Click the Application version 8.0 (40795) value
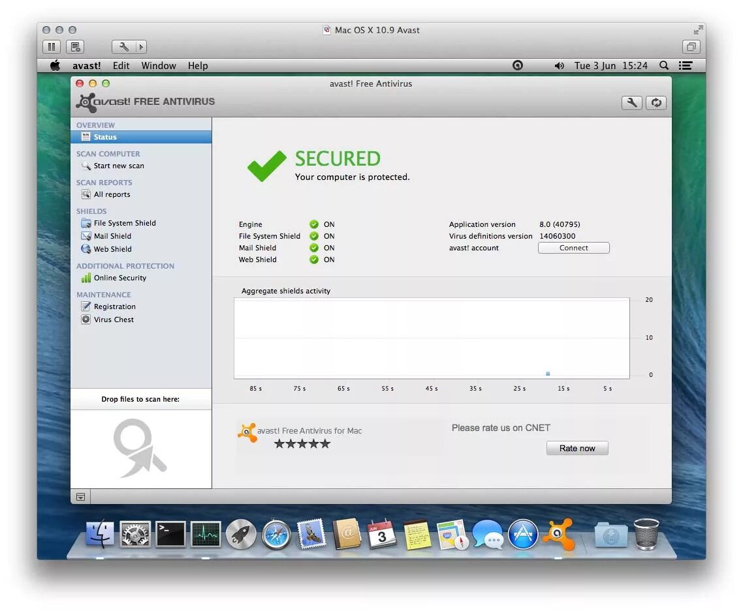The image size is (743, 611). click(x=560, y=224)
